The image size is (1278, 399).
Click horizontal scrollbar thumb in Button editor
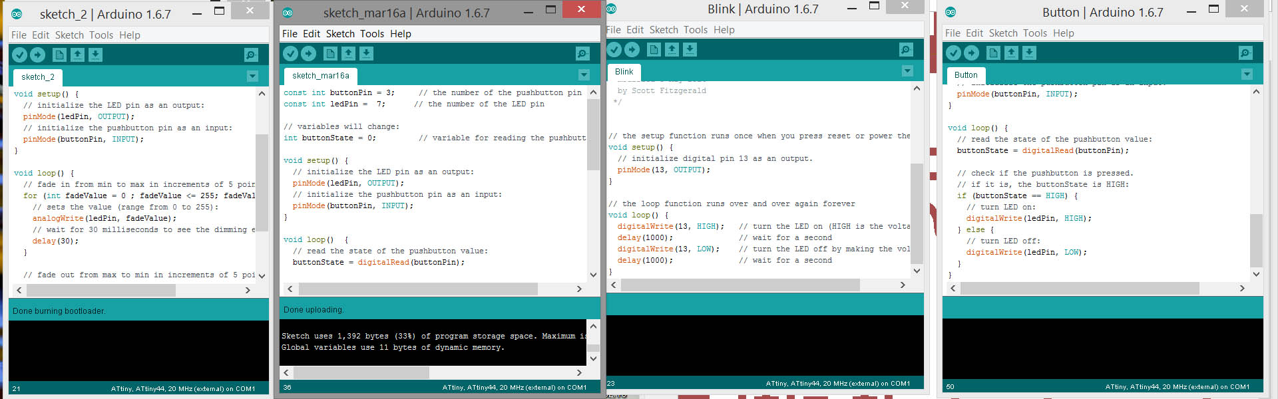click(x=1080, y=288)
